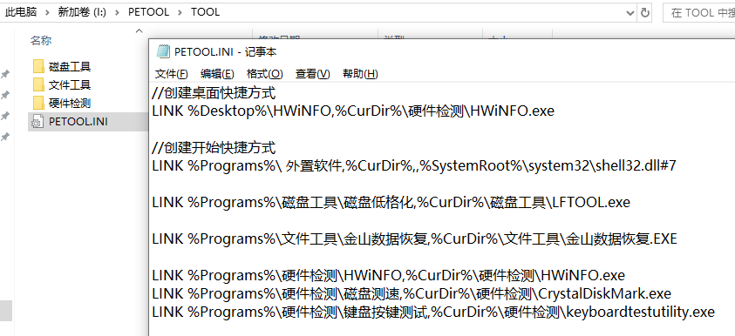Select the 文件工具 folder icon in Explorer

[x=38, y=84]
